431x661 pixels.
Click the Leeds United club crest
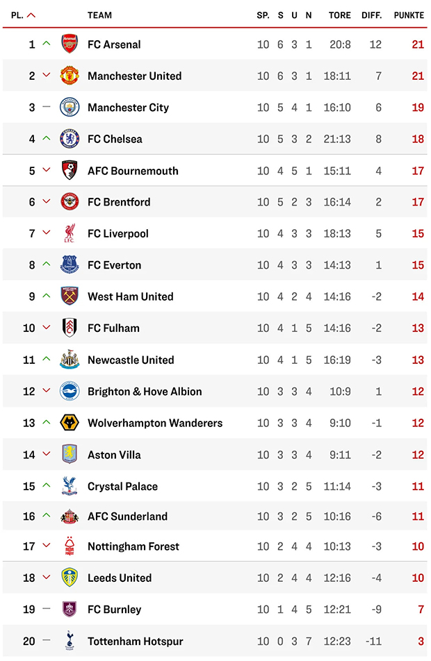point(70,578)
